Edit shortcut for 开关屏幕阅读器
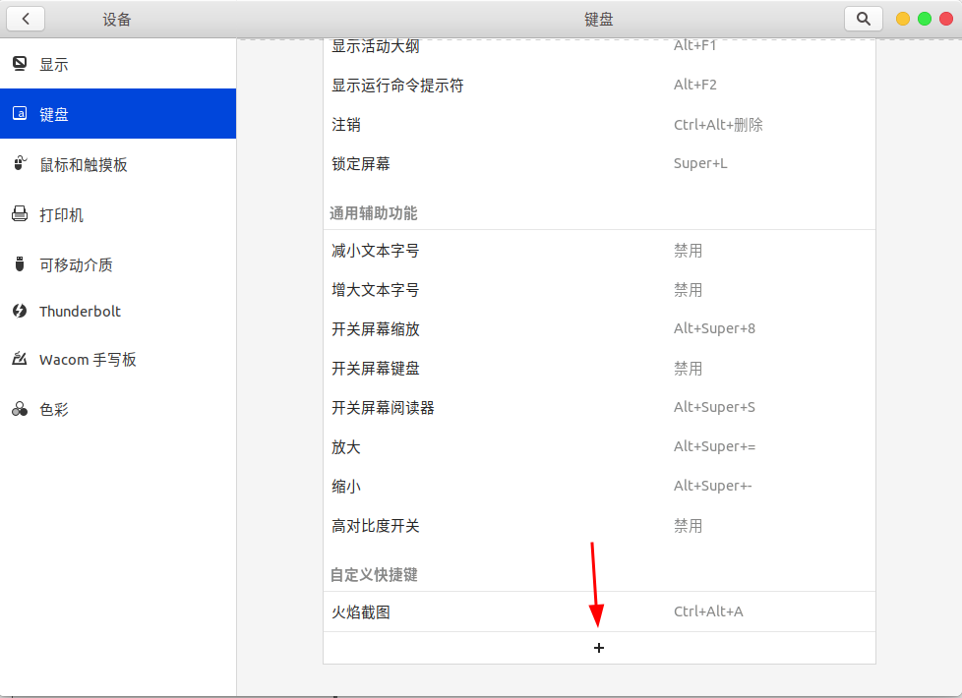The image size is (962, 698). tap(599, 407)
